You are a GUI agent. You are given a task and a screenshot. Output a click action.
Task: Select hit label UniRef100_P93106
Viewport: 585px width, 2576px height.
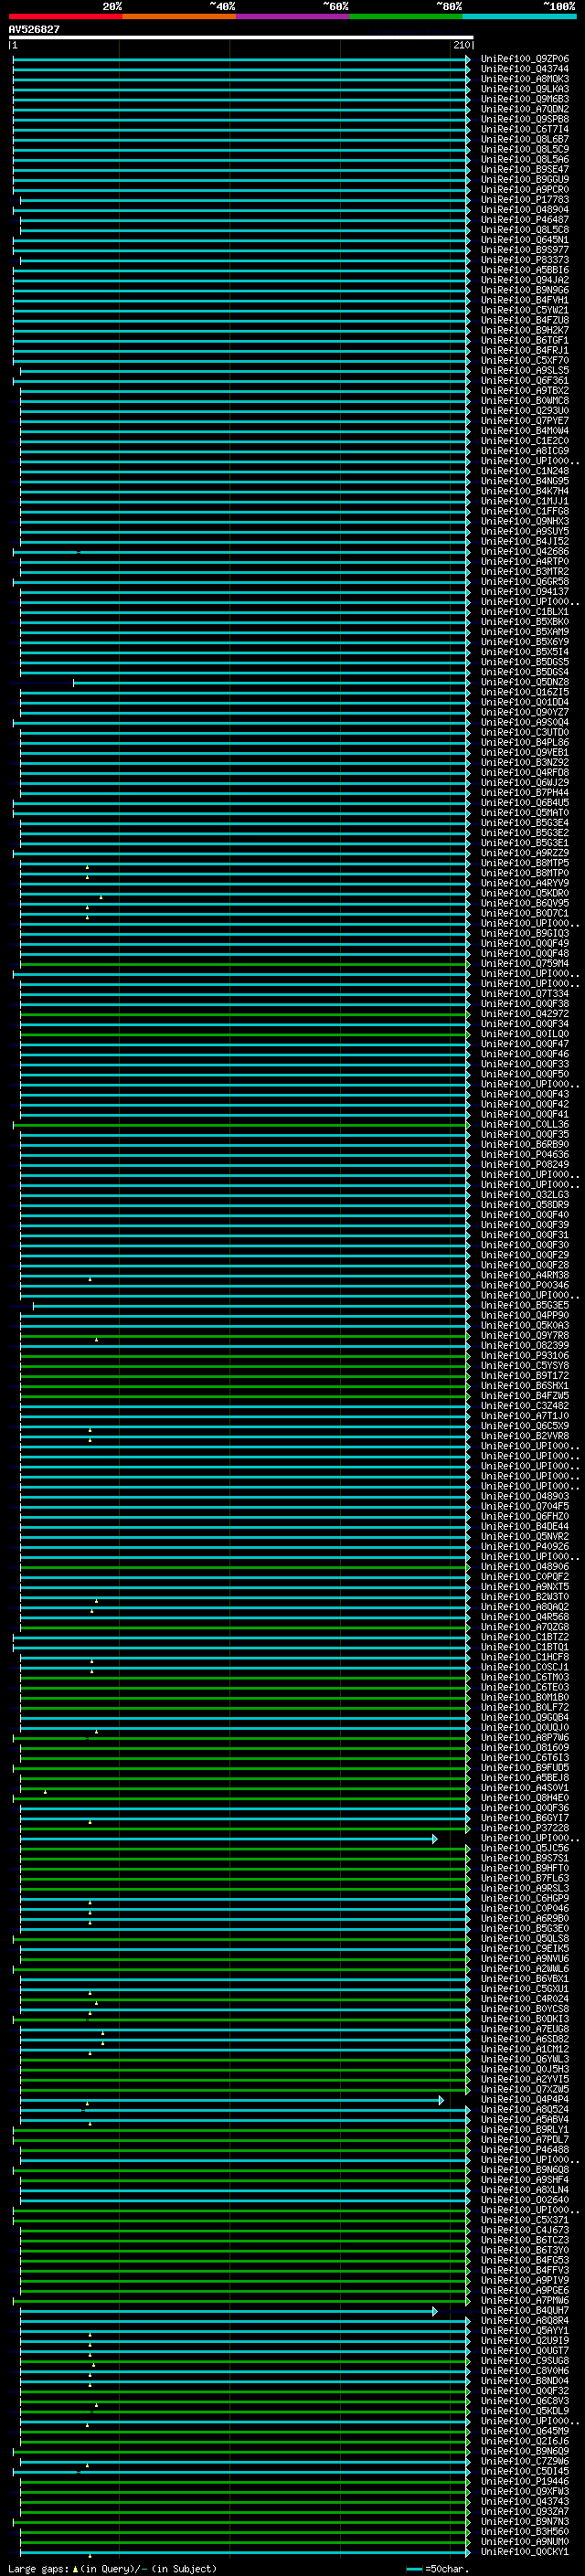524,1356
